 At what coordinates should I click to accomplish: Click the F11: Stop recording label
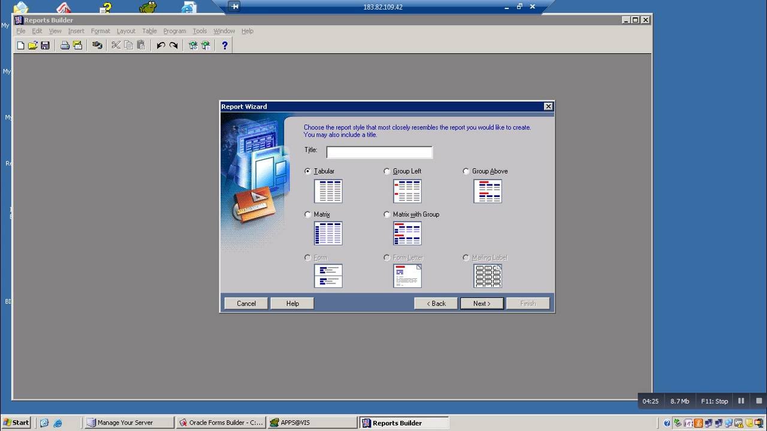pyautogui.click(x=714, y=401)
